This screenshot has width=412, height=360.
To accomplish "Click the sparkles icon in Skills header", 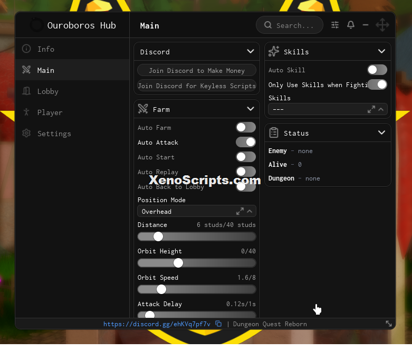I will pyautogui.click(x=274, y=51).
